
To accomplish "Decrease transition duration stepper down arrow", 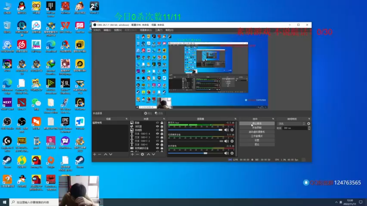I will [309, 129].
